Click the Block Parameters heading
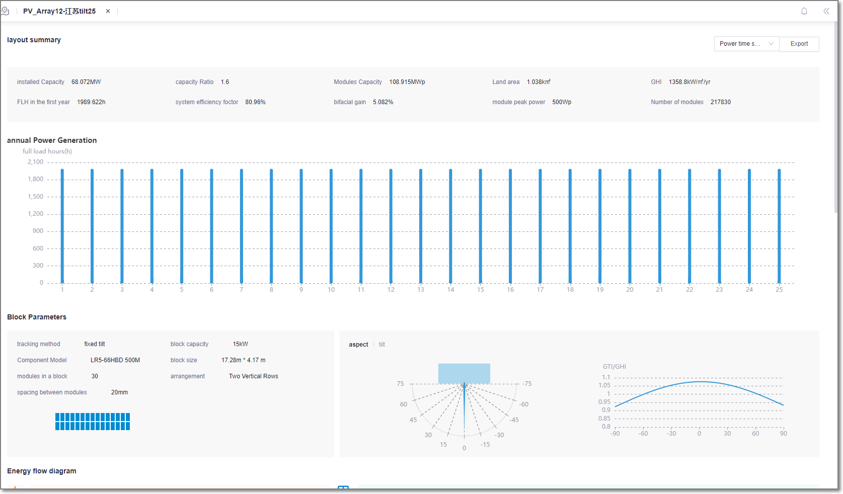 pos(37,317)
